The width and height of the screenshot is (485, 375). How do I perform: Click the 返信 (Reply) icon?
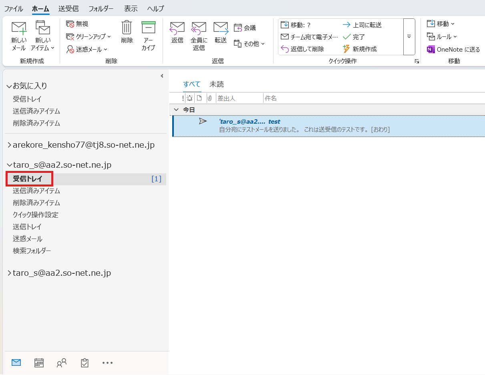[x=177, y=28]
